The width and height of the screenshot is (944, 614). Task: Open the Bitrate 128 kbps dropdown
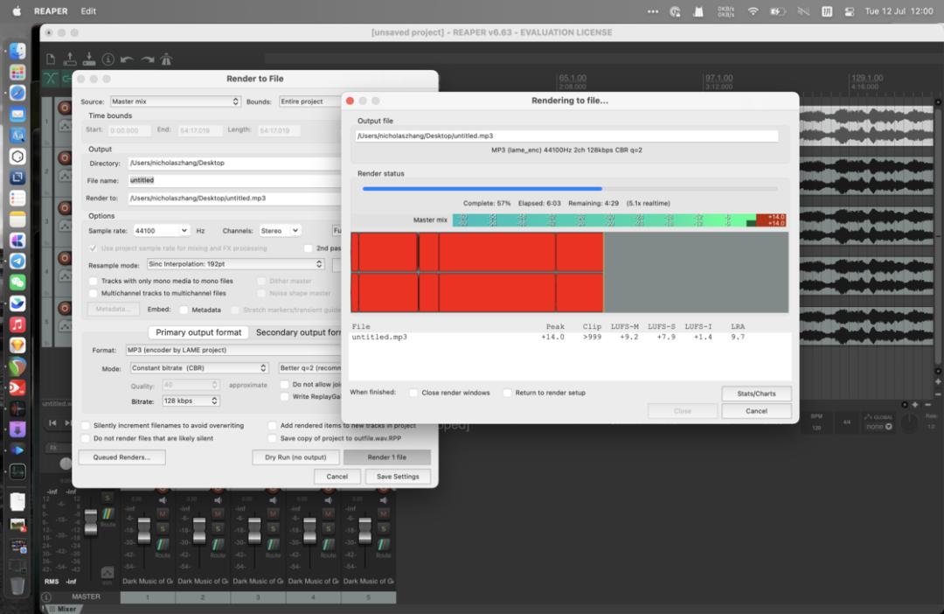coord(191,401)
